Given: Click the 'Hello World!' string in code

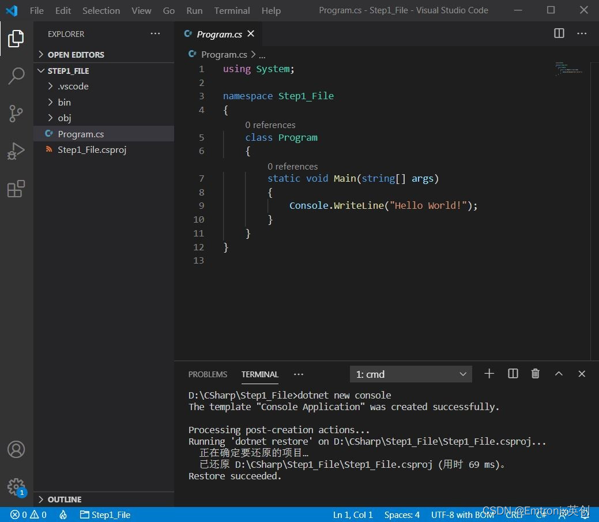Looking at the screenshot, I should tap(428, 205).
